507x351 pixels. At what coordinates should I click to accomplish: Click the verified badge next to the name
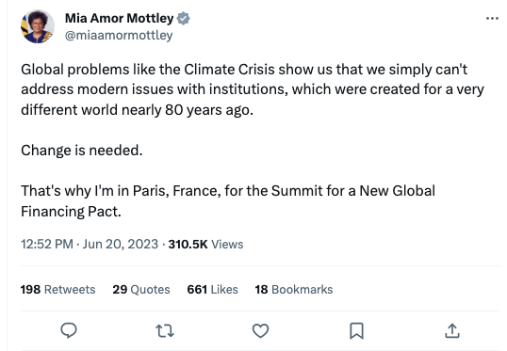(x=184, y=19)
